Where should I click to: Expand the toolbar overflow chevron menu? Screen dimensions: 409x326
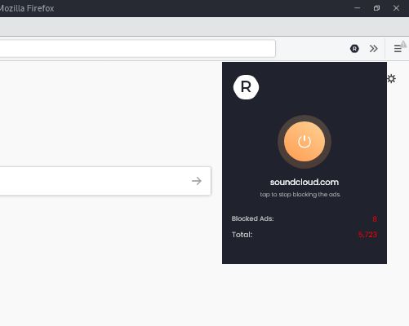[x=374, y=49]
